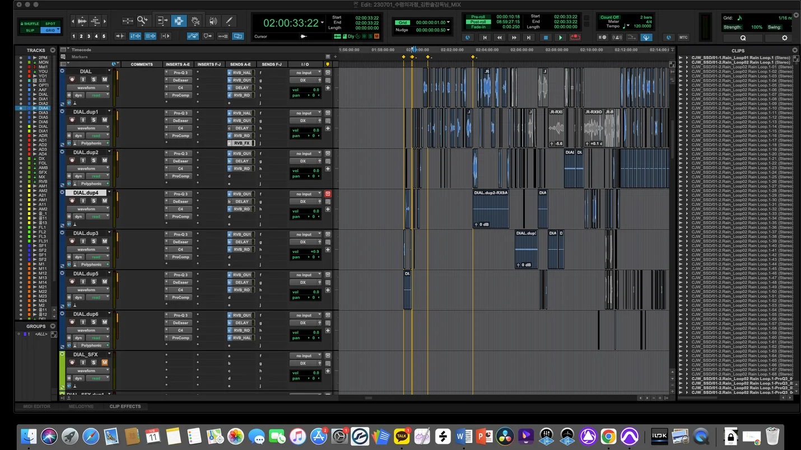
Task: Toggle the MTC generate button
Action: click(683, 37)
